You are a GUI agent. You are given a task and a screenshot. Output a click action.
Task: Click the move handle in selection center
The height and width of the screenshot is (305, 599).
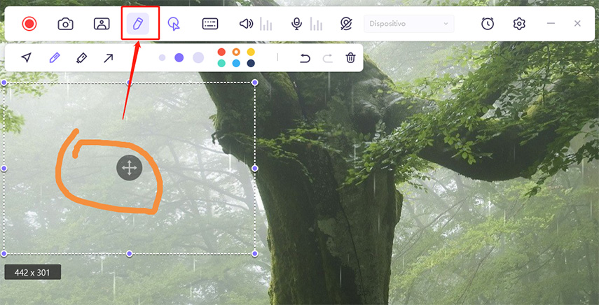coord(129,168)
